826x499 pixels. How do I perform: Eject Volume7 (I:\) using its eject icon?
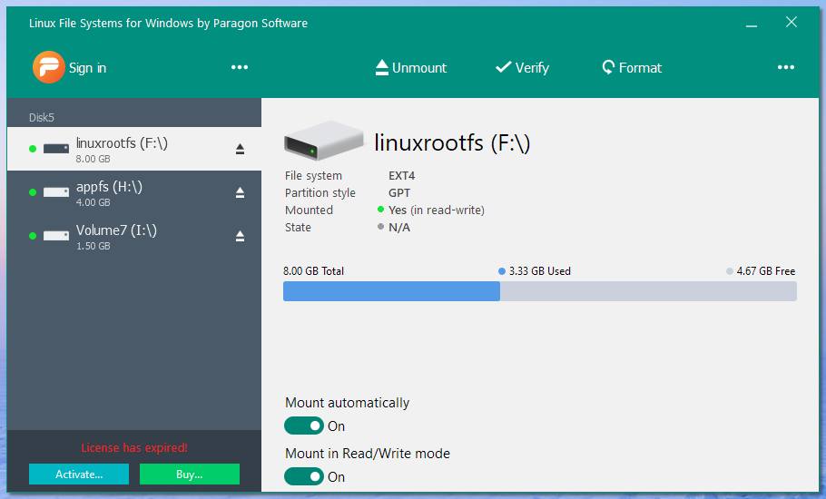pyautogui.click(x=240, y=236)
